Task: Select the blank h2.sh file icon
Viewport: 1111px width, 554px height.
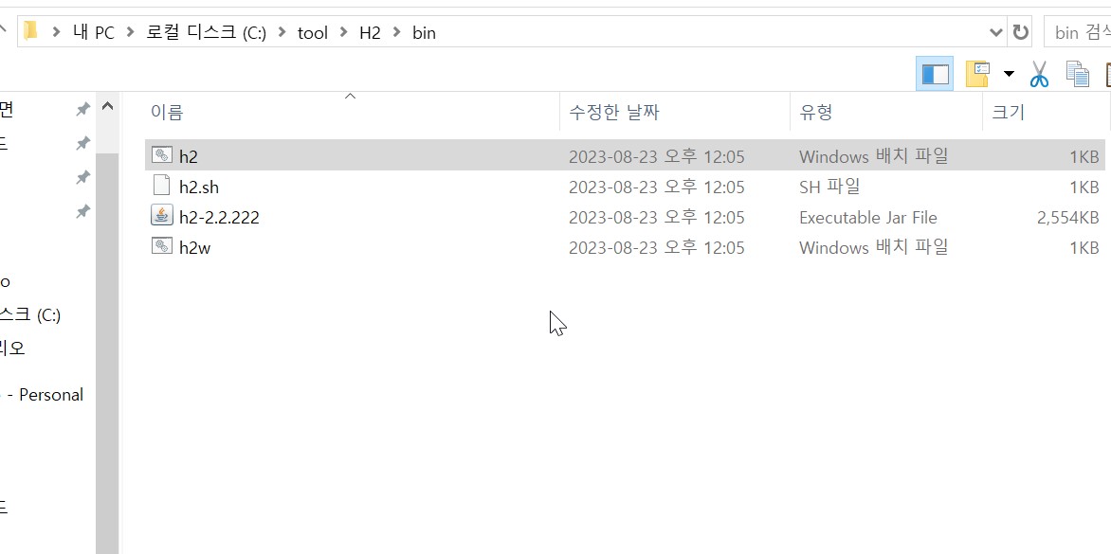Action: (162, 186)
